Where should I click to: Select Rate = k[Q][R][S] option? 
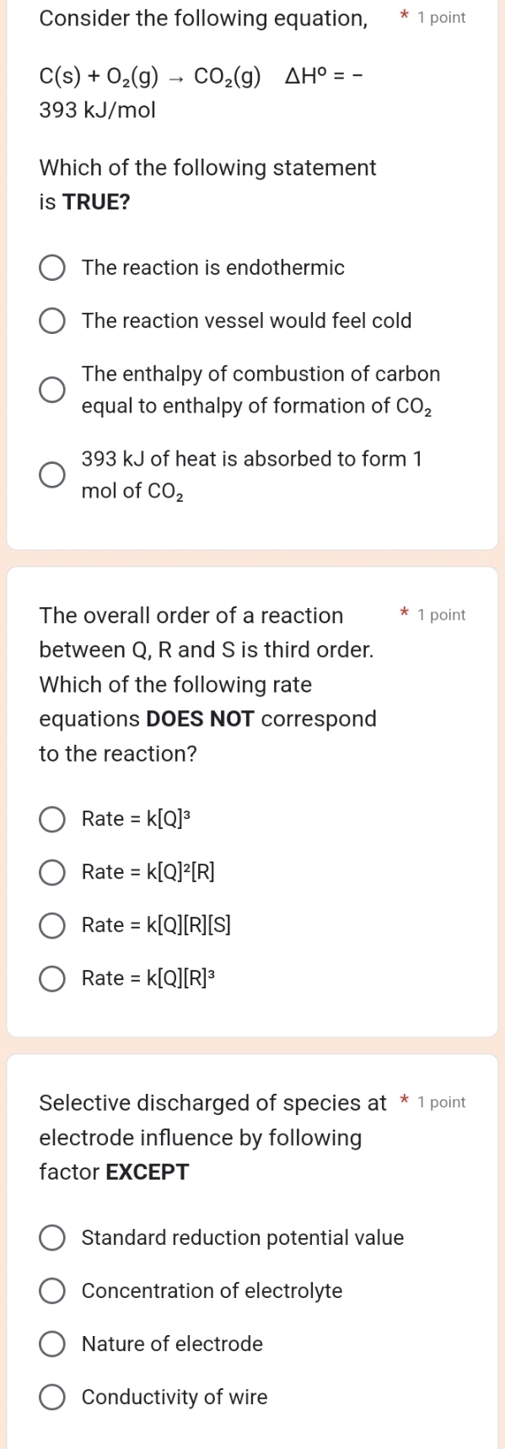(51, 925)
